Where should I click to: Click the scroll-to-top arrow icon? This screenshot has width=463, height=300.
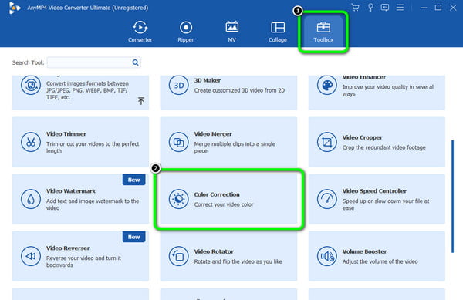[141, 101]
